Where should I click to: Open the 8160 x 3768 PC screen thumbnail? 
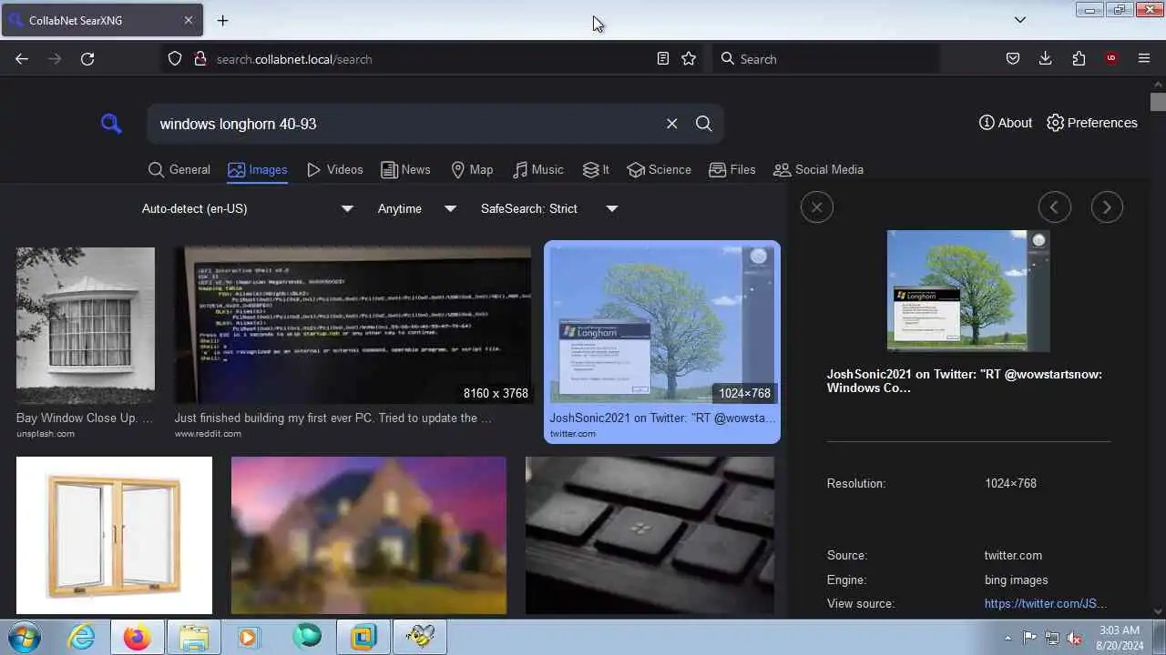353,326
